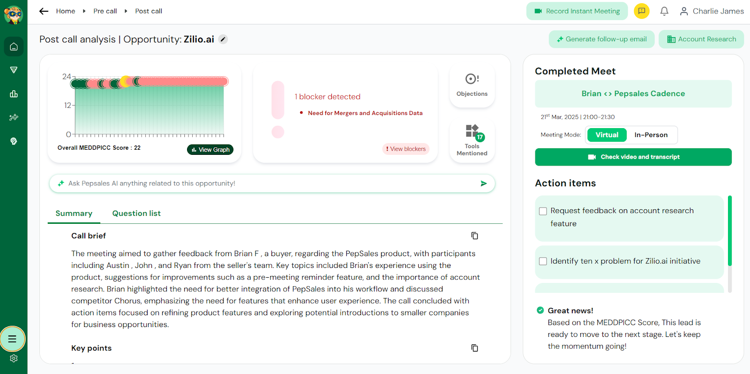Screen dimensions: 750x374
Task: Open the Charlie James user profile
Action: coord(712,11)
